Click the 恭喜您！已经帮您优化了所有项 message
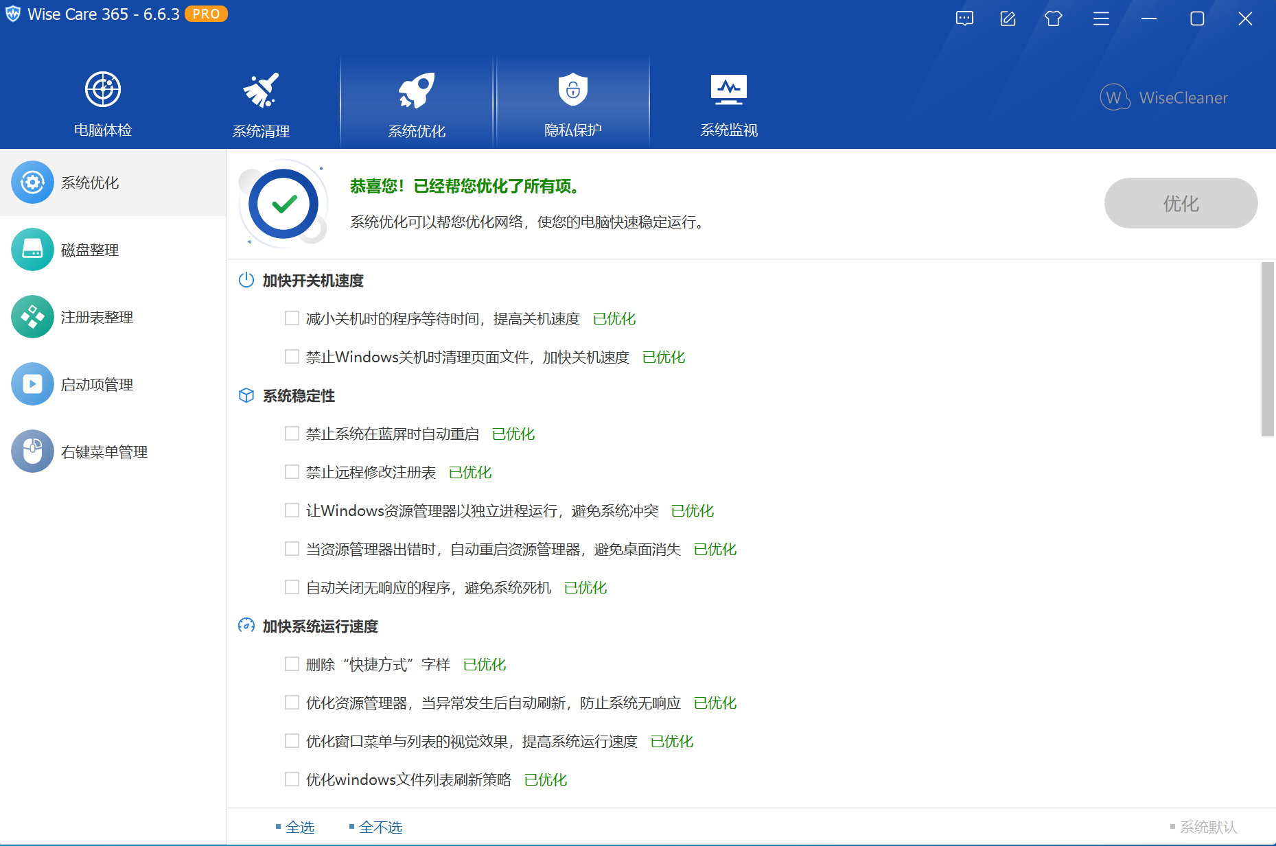 (x=466, y=186)
